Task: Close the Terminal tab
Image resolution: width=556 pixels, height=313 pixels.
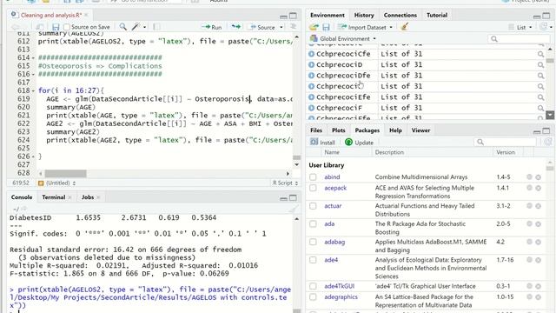Action: tap(69, 197)
